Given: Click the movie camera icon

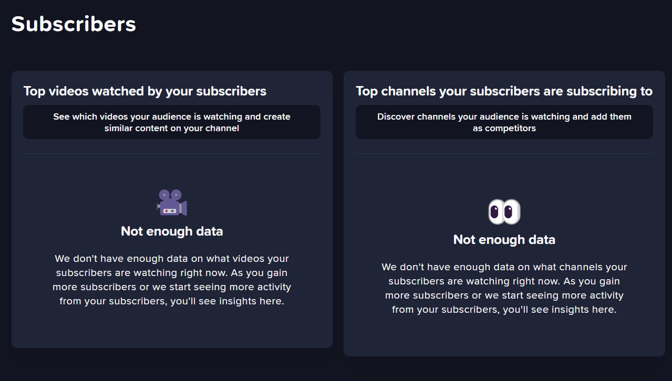Looking at the screenshot, I should point(172,203).
